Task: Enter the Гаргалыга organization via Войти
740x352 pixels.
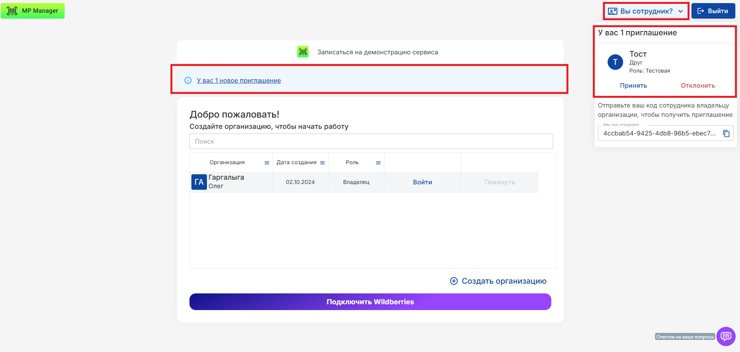Action: [422, 182]
